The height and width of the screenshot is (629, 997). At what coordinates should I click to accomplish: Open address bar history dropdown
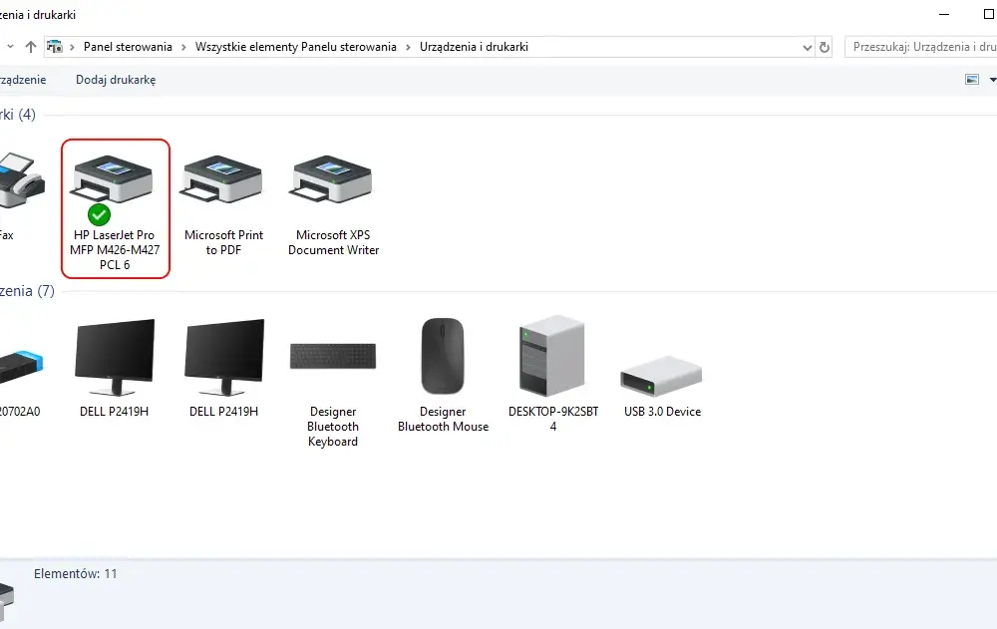click(807, 47)
